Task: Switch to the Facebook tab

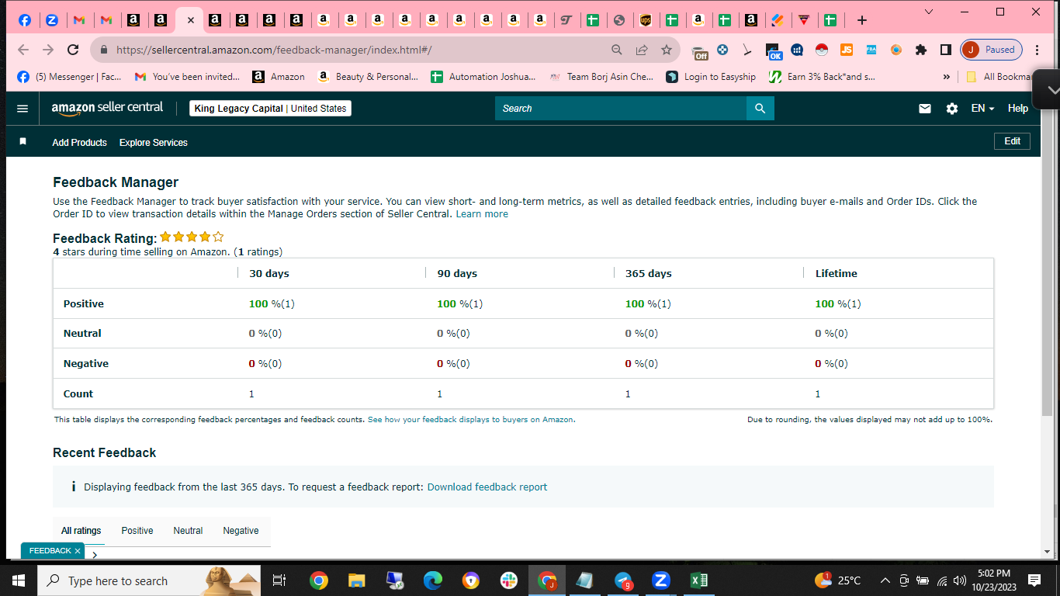Action: pyautogui.click(x=25, y=20)
